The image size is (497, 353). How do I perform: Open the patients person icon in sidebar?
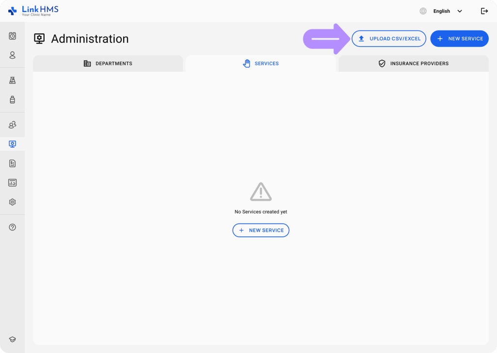click(x=12, y=55)
